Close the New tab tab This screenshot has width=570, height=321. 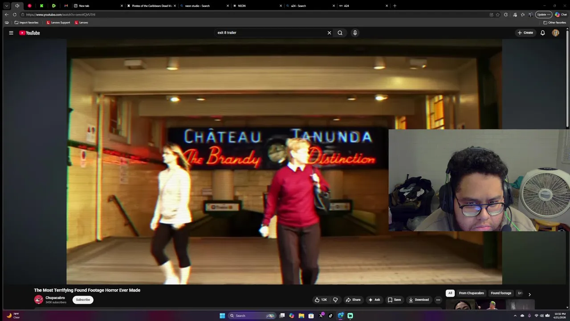pyautogui.click(x=122, y=6)
